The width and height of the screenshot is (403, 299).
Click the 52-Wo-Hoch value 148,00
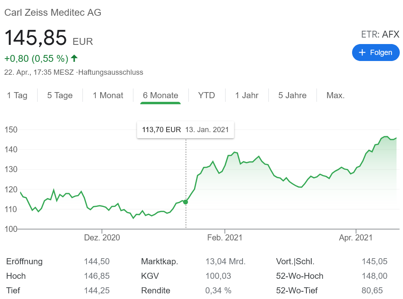374,276
